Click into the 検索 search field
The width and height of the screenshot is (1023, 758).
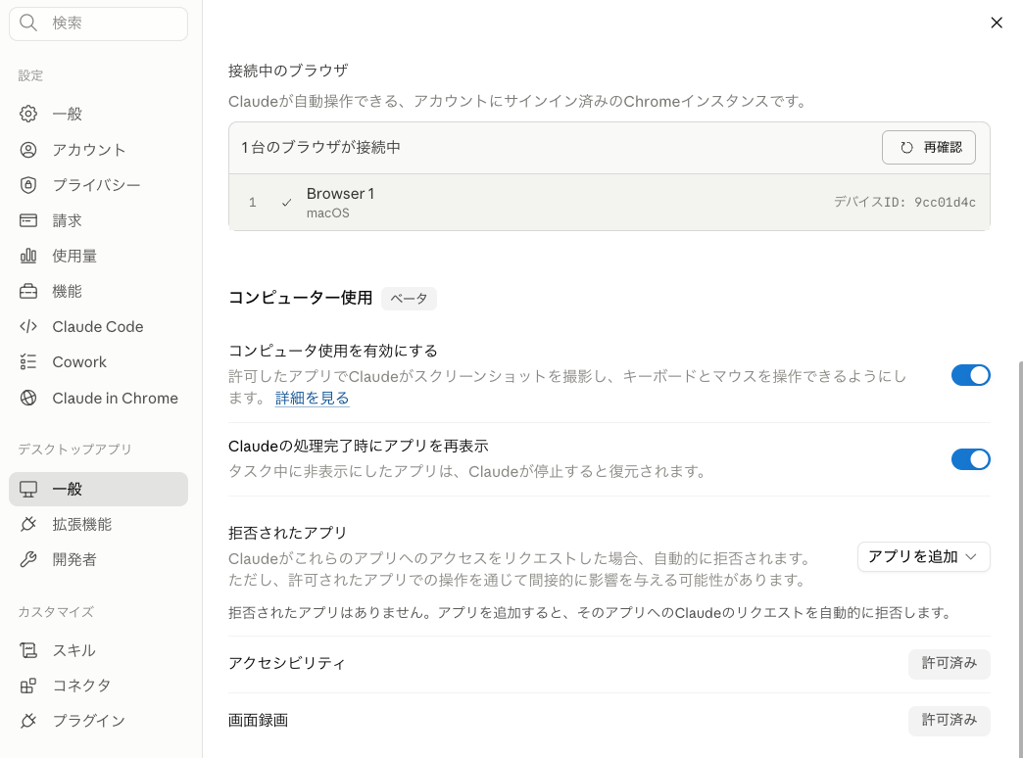pyautogui.click(x=99, y=23)
